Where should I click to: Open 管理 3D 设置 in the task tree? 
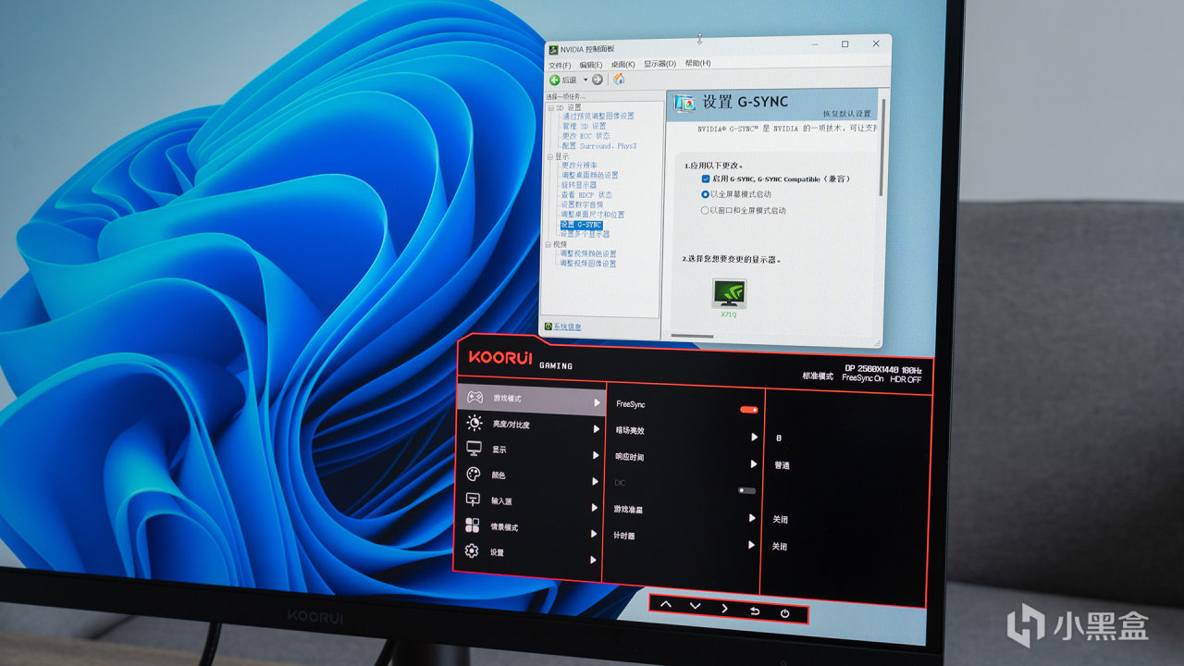tap(585, 127)
